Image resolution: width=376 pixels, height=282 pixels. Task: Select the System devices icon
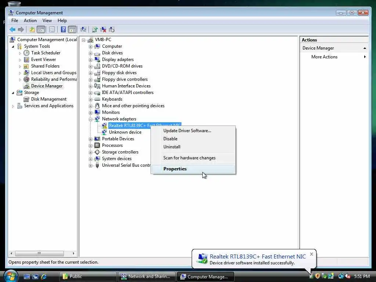[97, 159]
